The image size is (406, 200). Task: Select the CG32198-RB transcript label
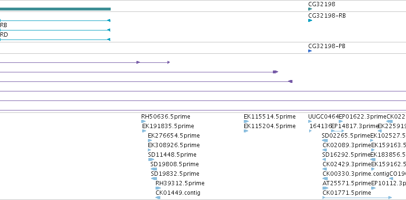[327, 16]
